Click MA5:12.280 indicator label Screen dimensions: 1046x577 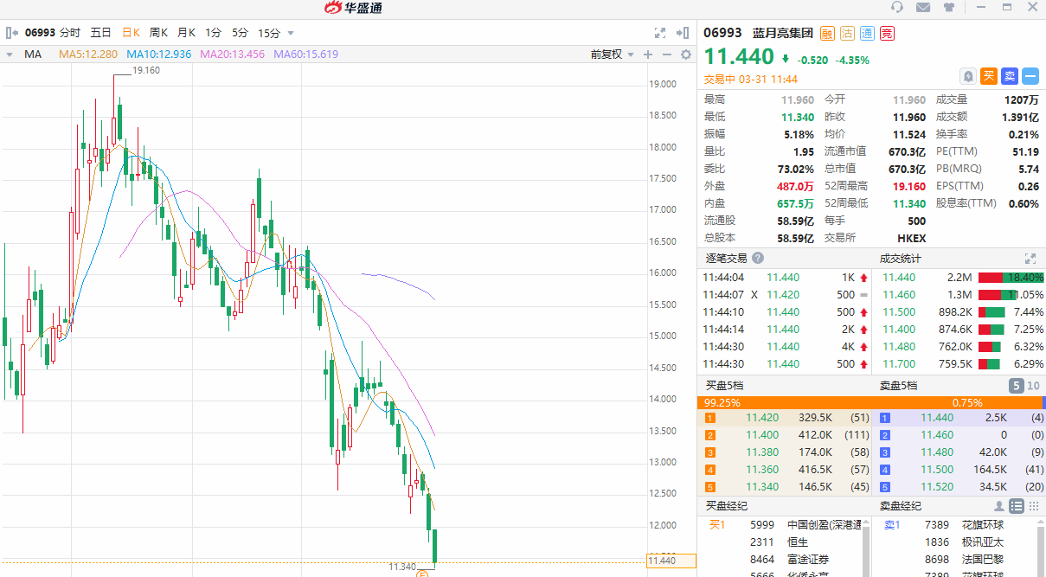[90, 54]
